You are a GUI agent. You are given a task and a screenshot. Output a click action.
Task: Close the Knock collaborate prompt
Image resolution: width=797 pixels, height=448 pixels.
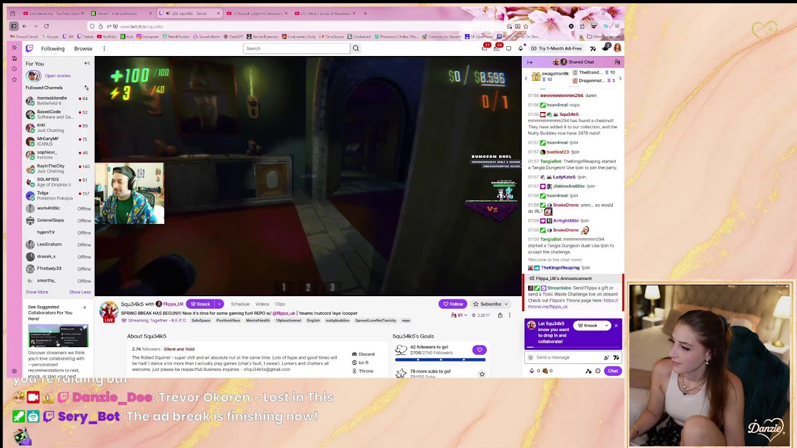(616, 325)
